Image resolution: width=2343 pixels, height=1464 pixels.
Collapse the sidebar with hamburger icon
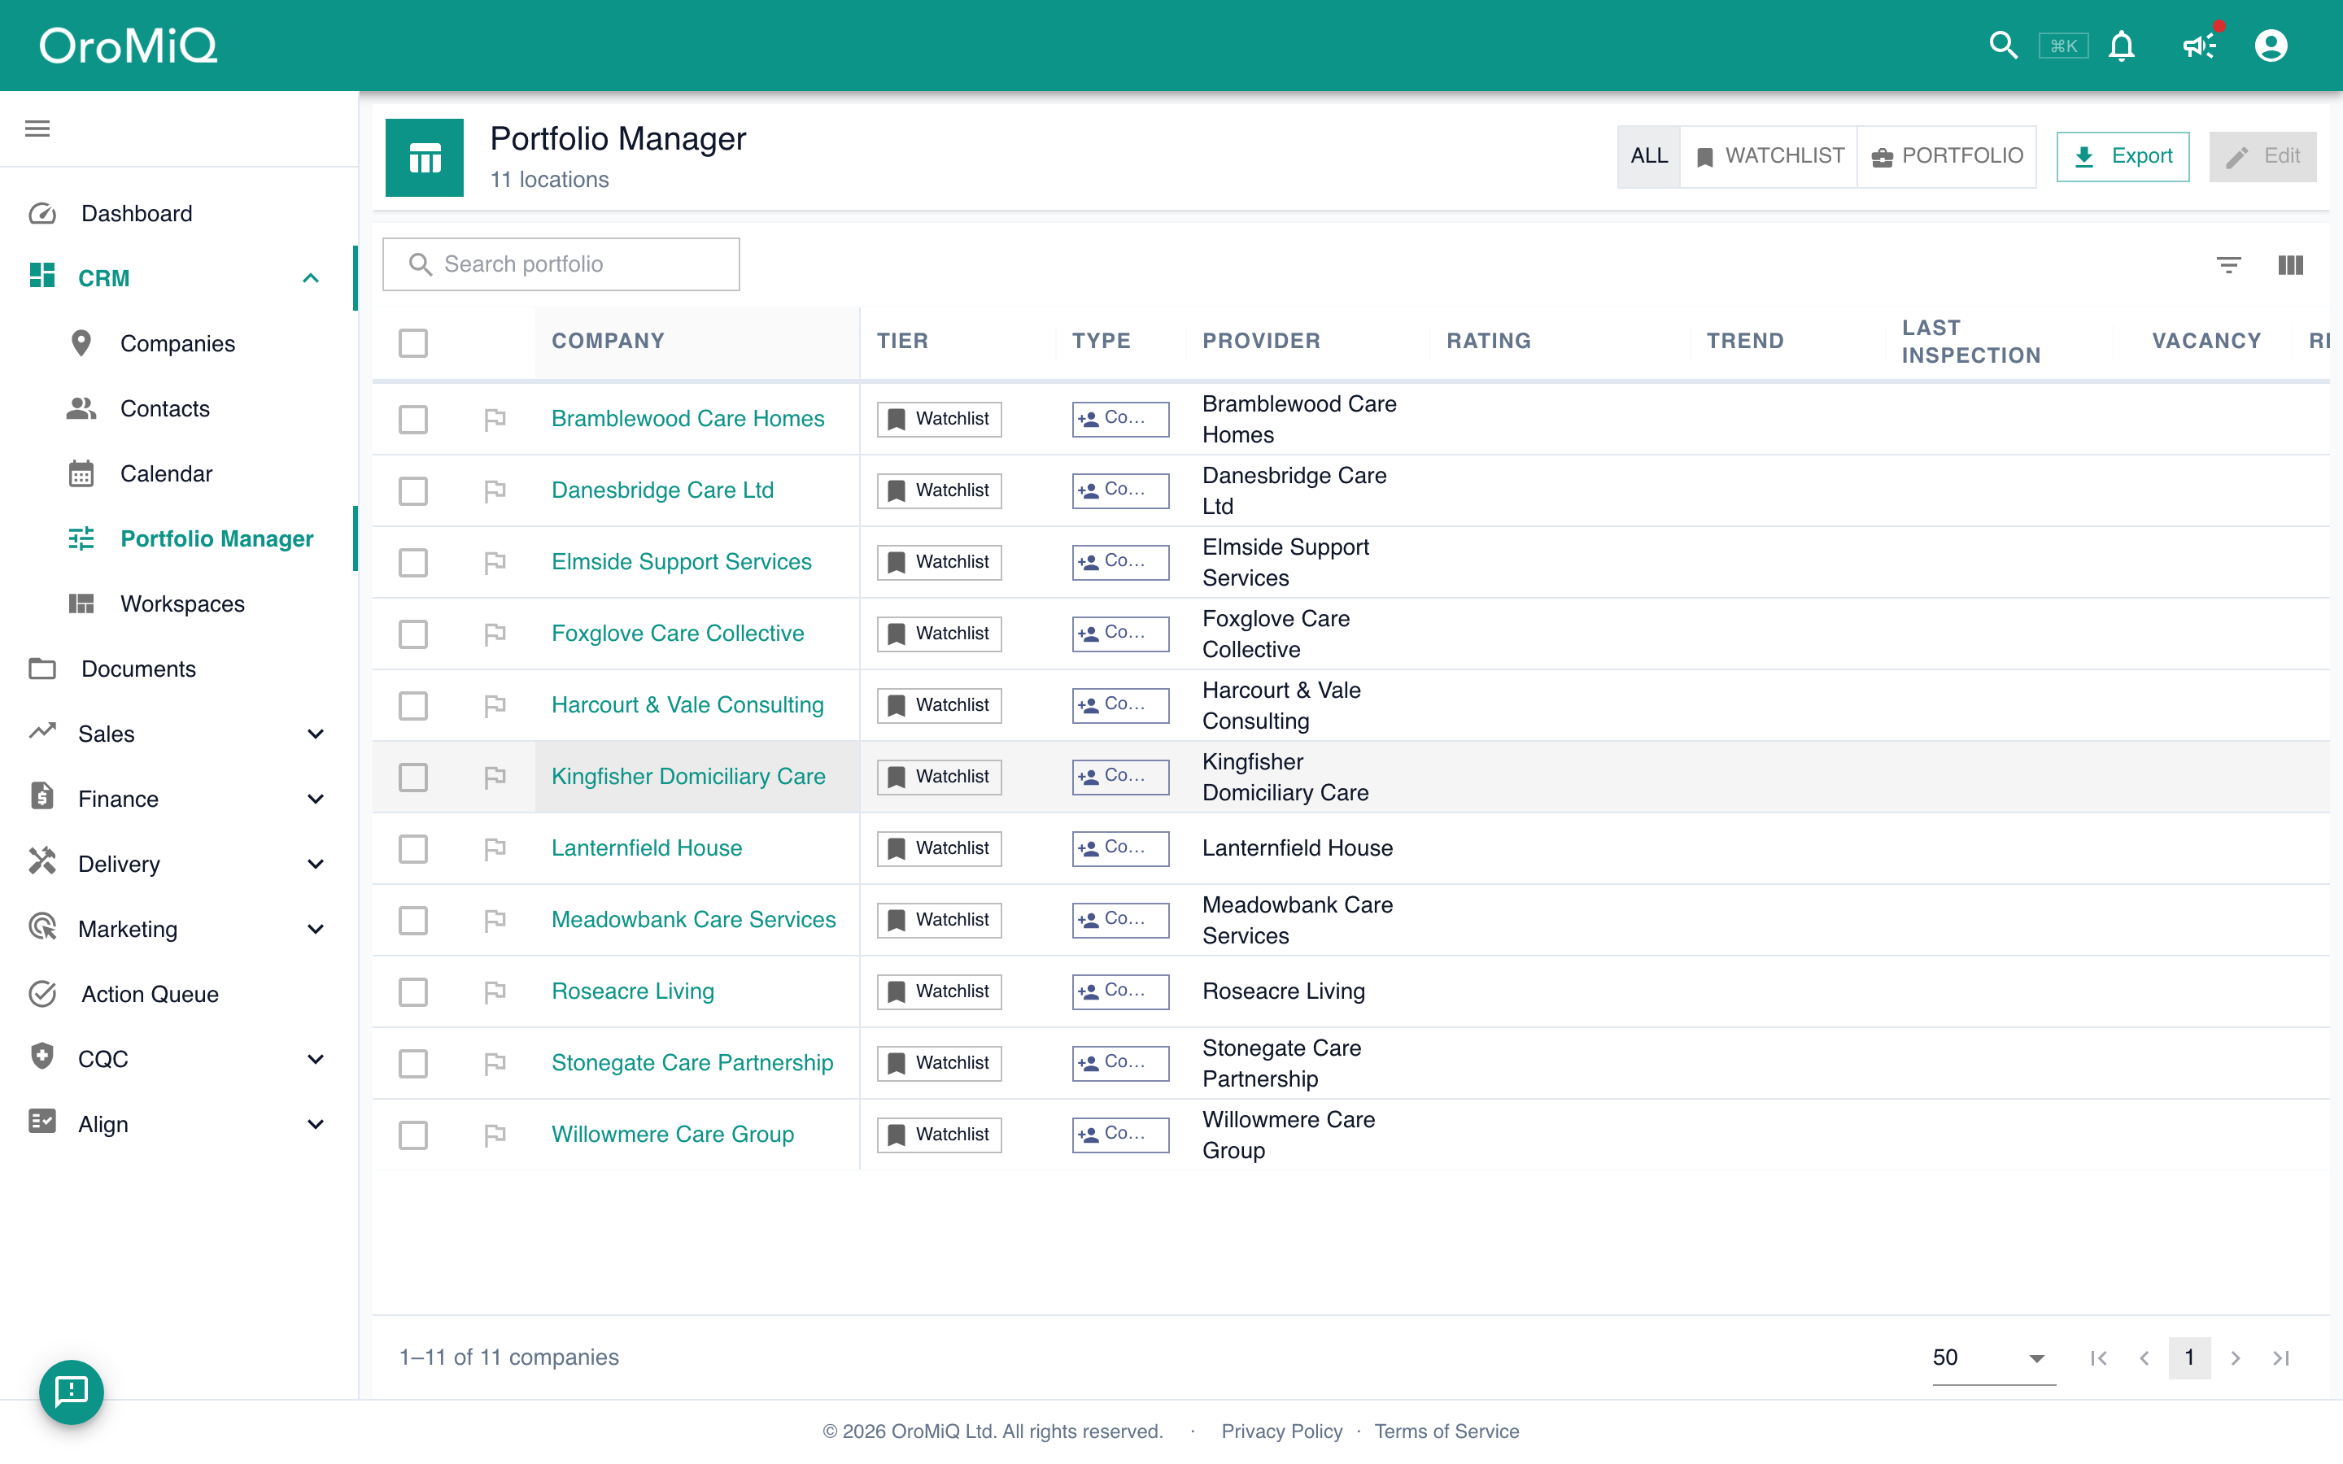(x=37, y=129)
